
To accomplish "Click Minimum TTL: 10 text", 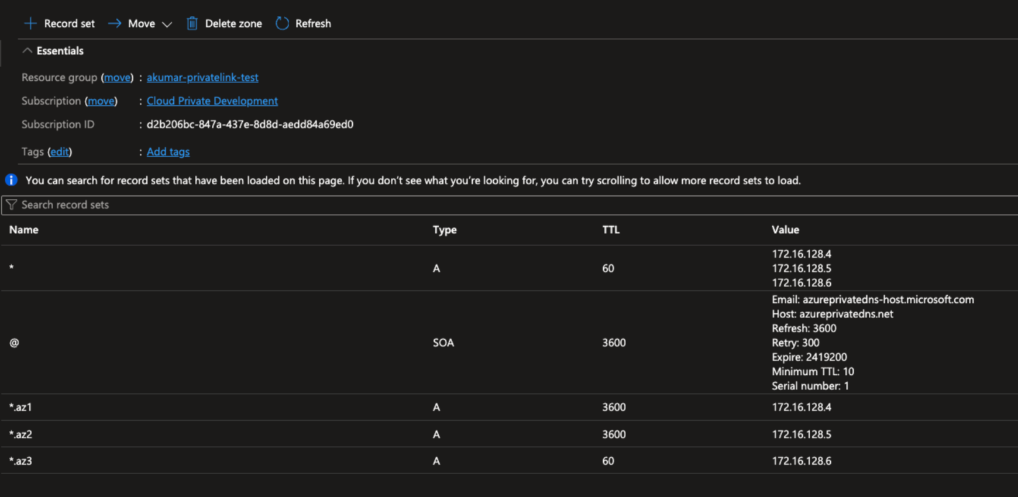I will (x=813, y=371).
